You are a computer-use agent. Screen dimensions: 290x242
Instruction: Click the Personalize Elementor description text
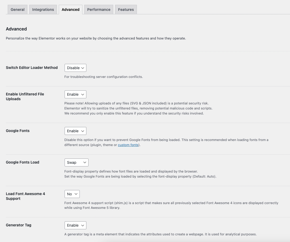pyautogui.click(x=96, y=38)
